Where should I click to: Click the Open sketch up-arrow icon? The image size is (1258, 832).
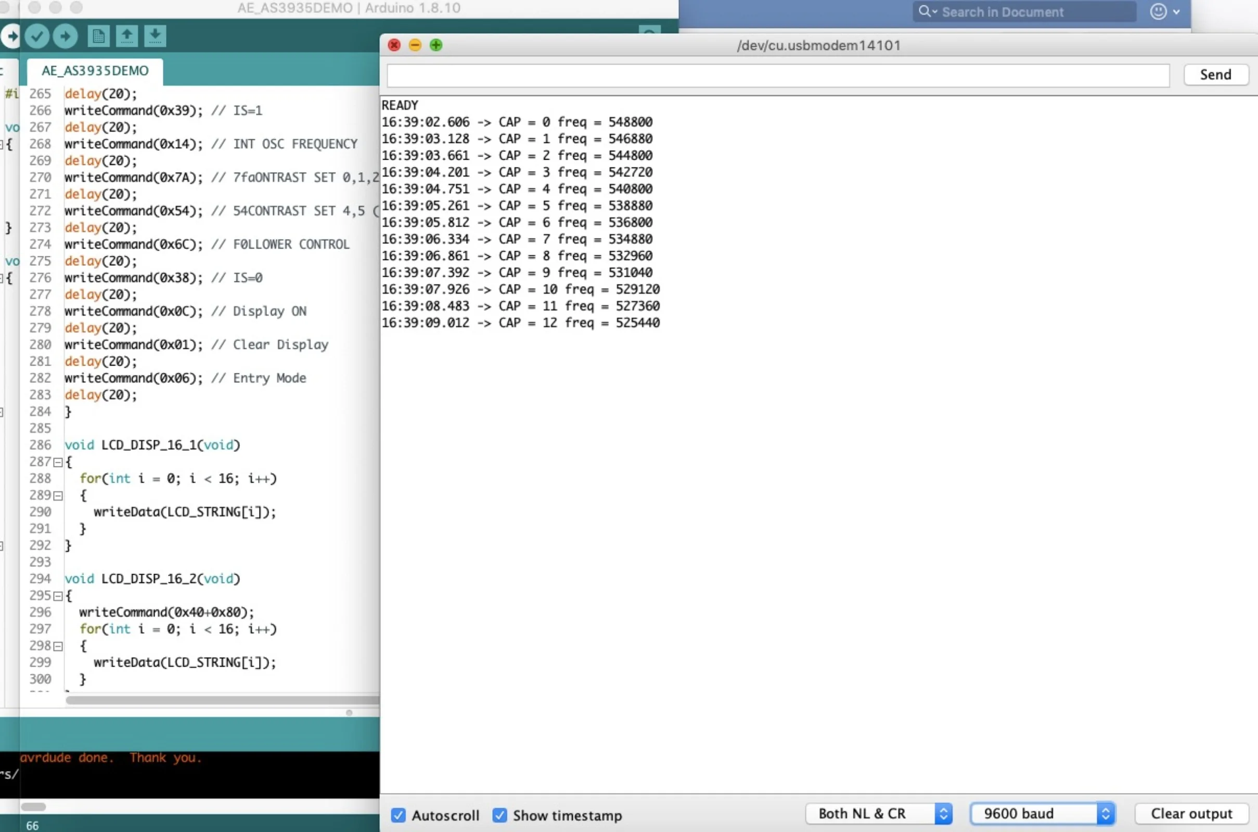coord(127,36)
